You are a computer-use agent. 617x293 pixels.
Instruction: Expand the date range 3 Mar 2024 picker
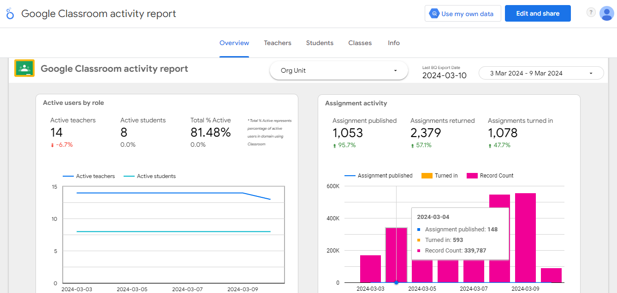point(541,73)
